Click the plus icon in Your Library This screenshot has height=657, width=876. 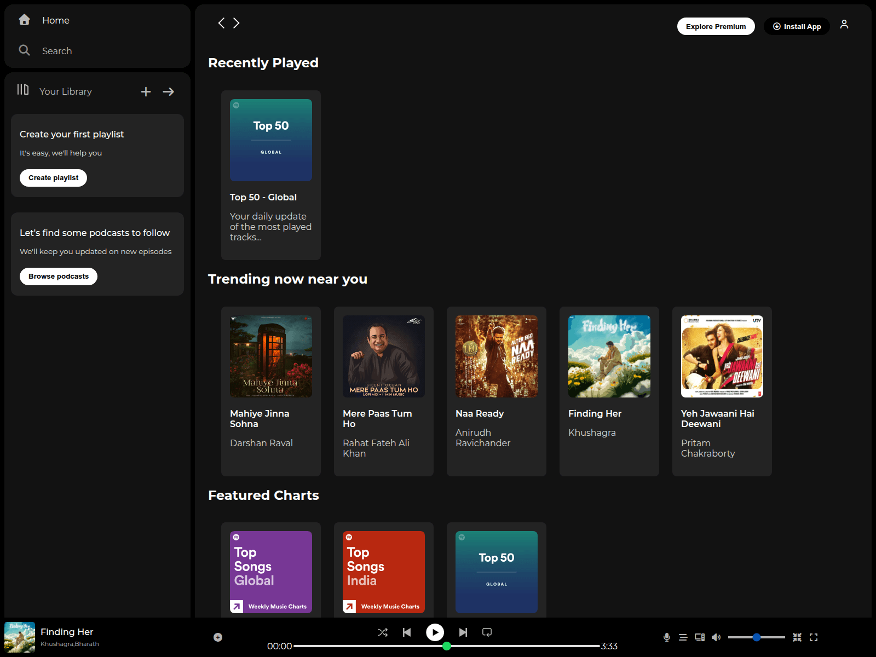[146, 91]
